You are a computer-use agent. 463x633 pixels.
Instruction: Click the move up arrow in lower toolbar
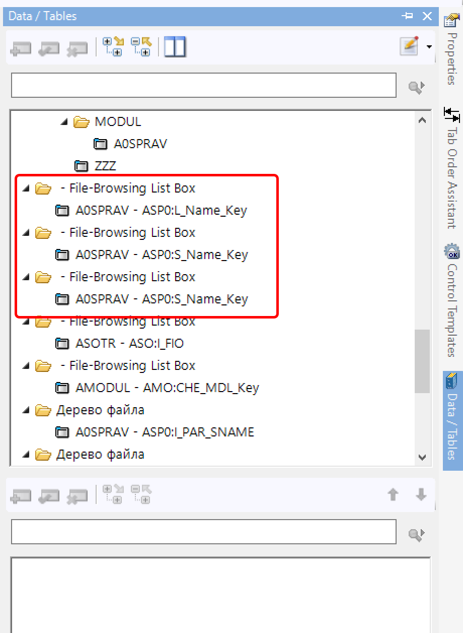click(393, 495)
